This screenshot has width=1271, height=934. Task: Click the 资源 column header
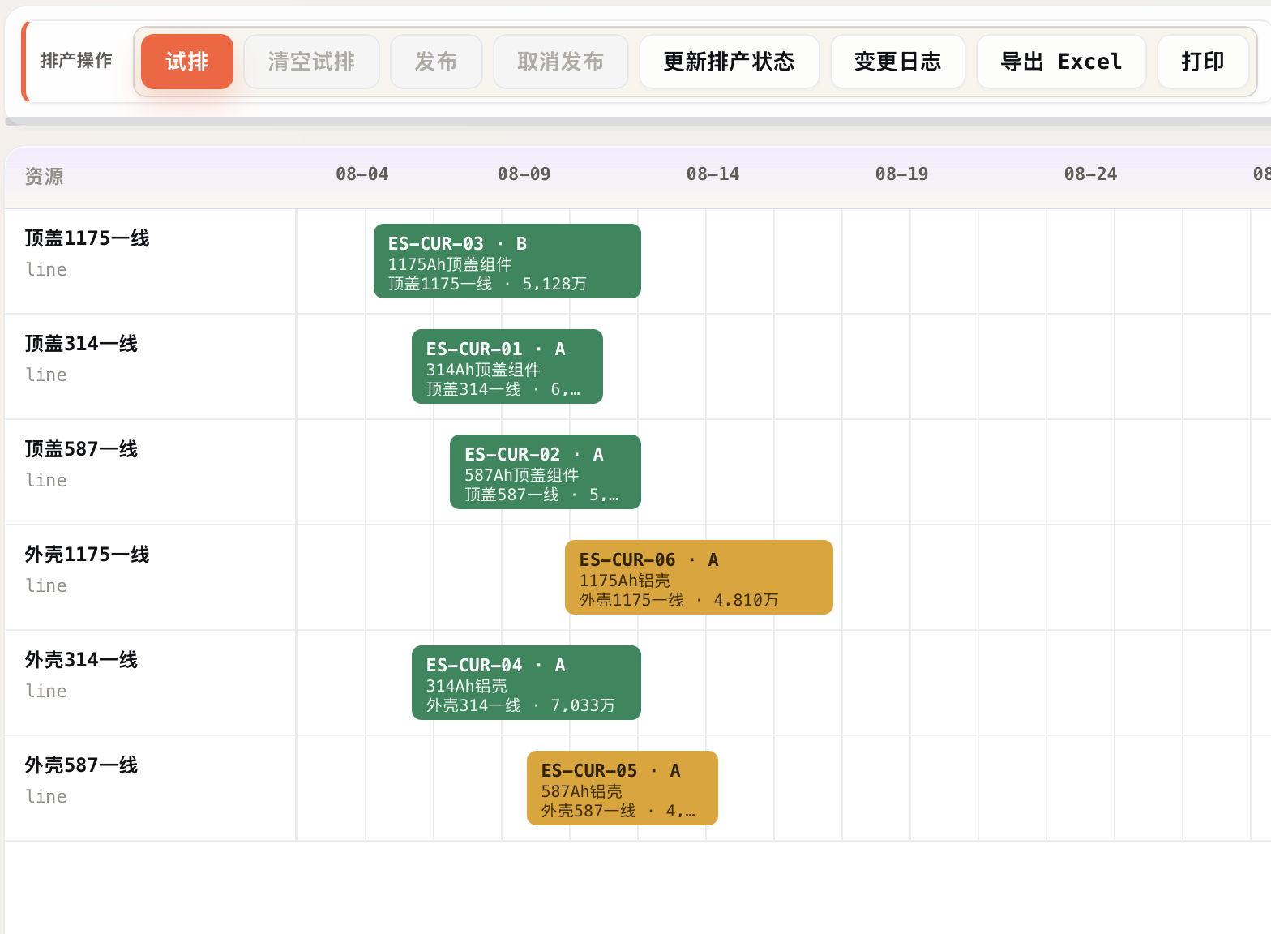click(x=44, y=177)
